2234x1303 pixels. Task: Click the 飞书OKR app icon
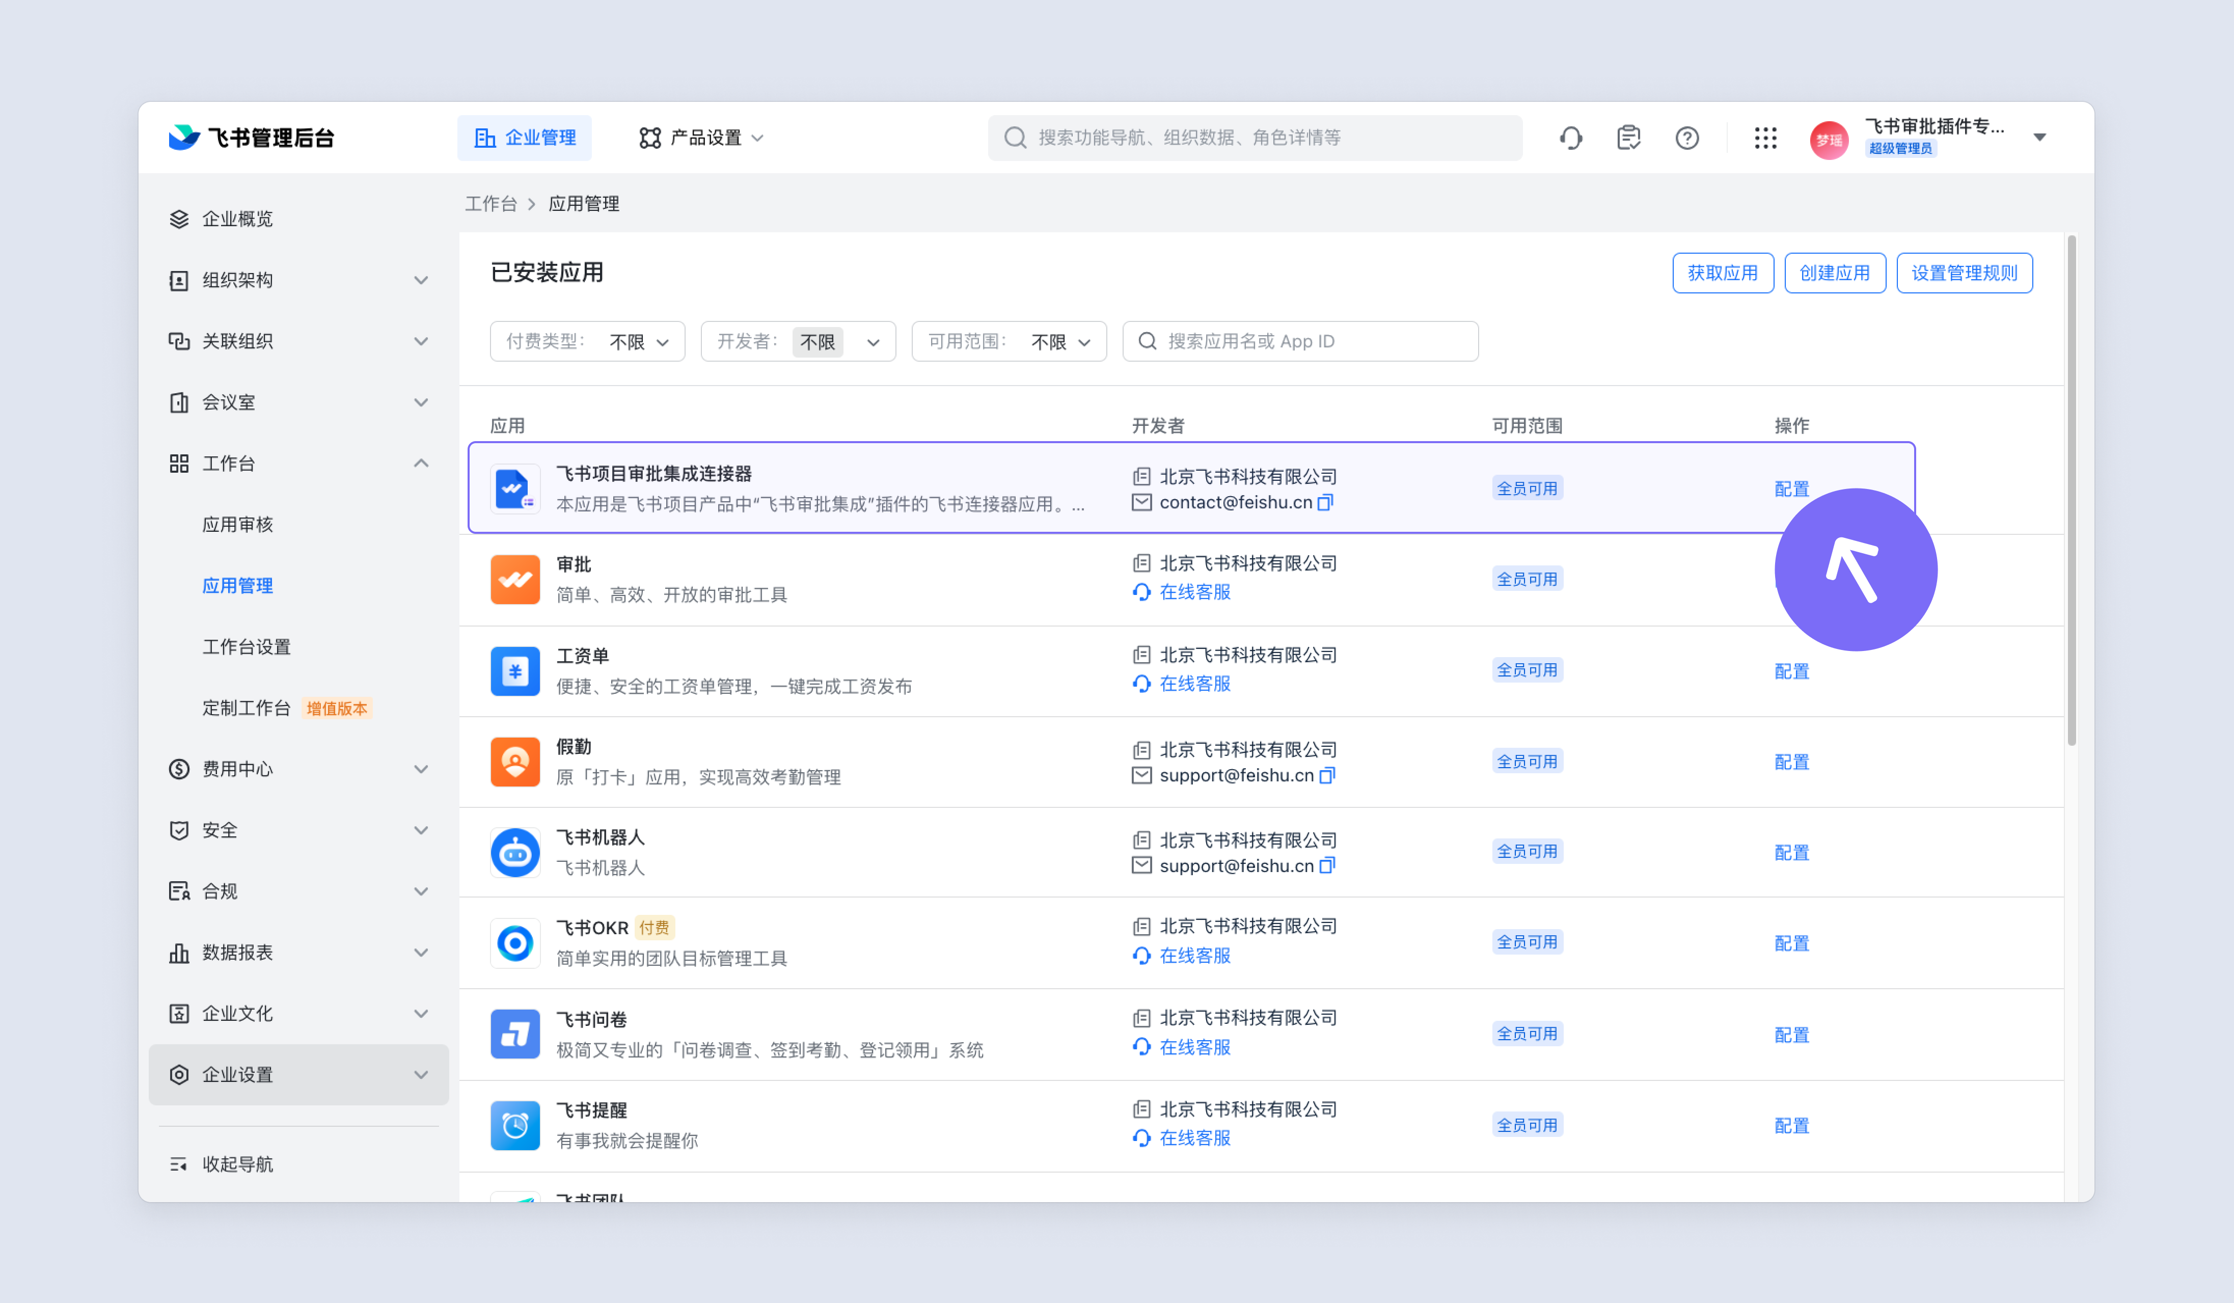[x=515, y=943]
